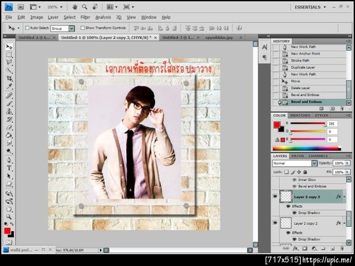
Task: Select the Clone Stamp tool
Action: pos(9,112)
